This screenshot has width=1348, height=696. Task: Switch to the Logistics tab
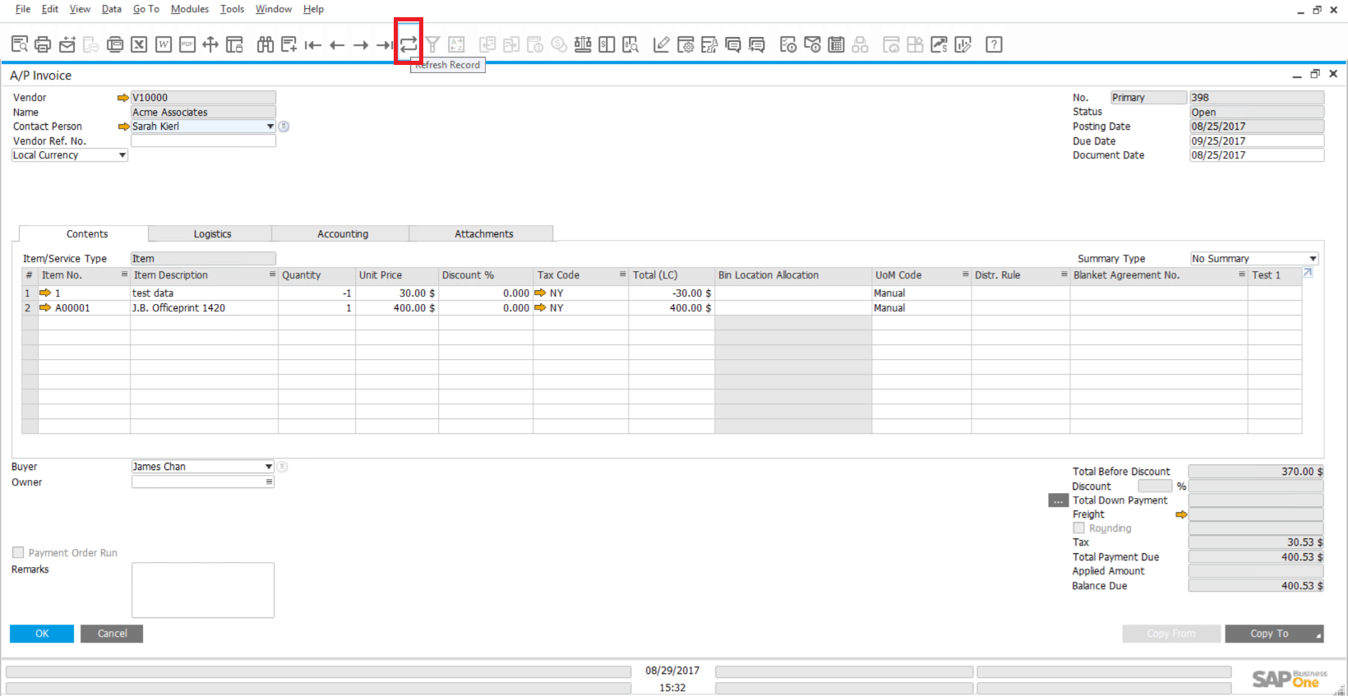coord(212,234)
